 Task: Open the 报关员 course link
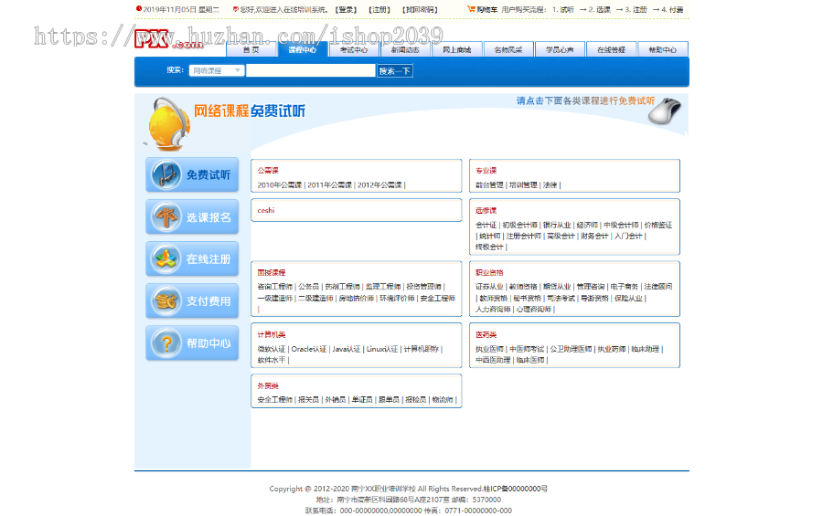(309, 400)
